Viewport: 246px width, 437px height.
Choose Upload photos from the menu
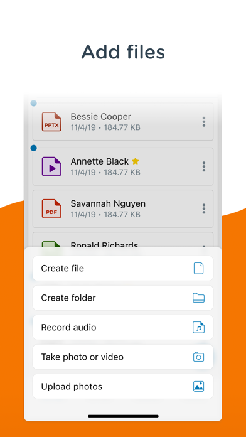[123, 387]
